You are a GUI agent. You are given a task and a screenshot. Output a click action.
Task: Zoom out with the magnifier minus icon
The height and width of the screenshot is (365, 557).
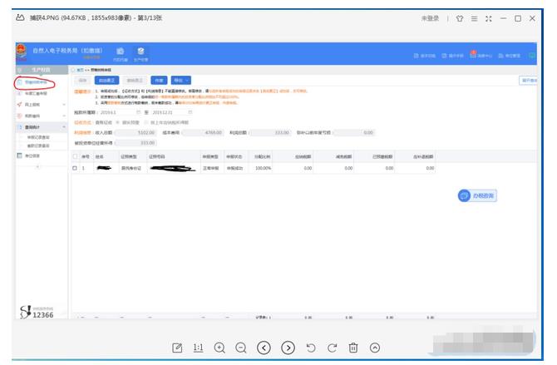tap(241, 348)
